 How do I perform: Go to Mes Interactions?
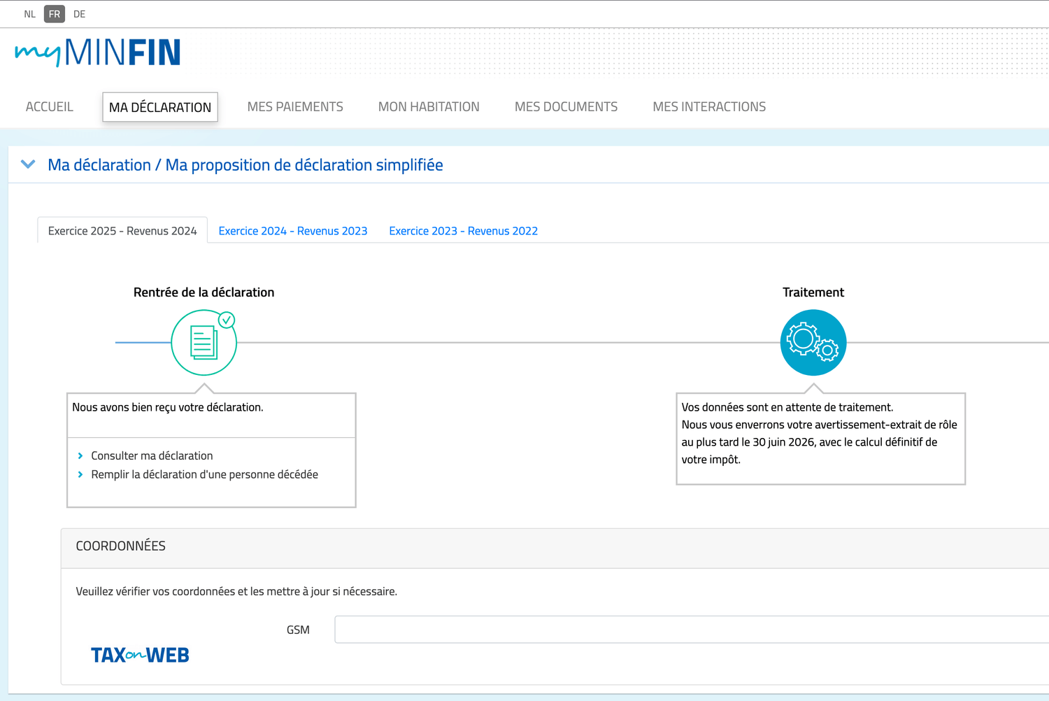[709, 107]
